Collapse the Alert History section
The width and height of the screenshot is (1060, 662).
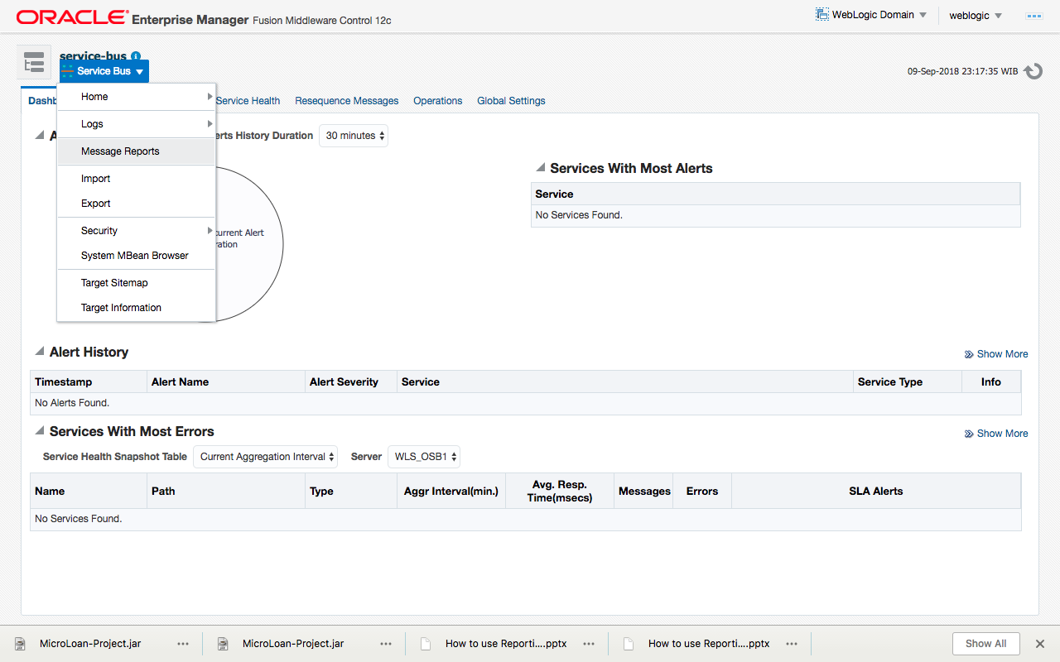click(x=39, y=352)
